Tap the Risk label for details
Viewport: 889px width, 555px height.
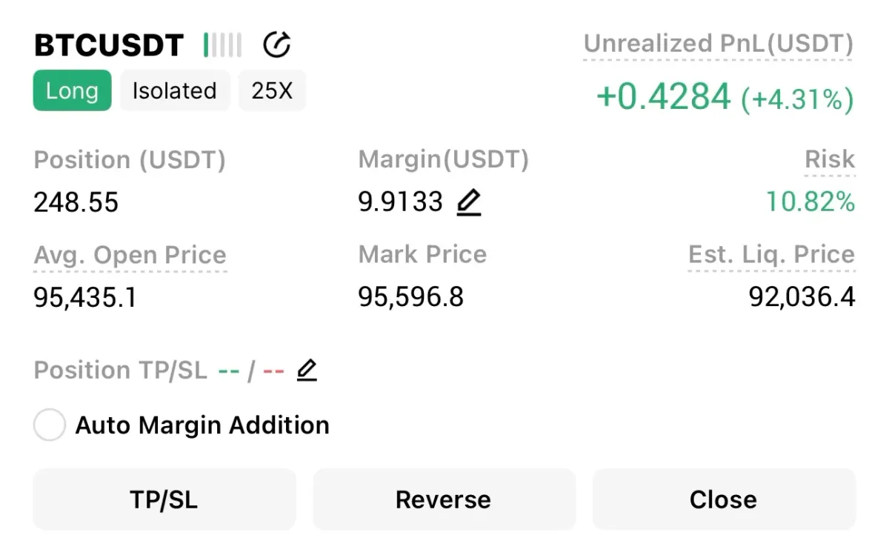coord(830,160)
